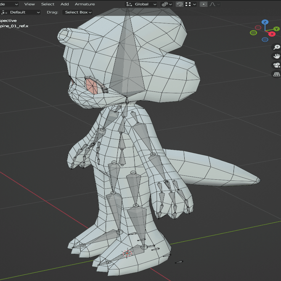
Task: Toggle proportional editing
Action: 204,4
